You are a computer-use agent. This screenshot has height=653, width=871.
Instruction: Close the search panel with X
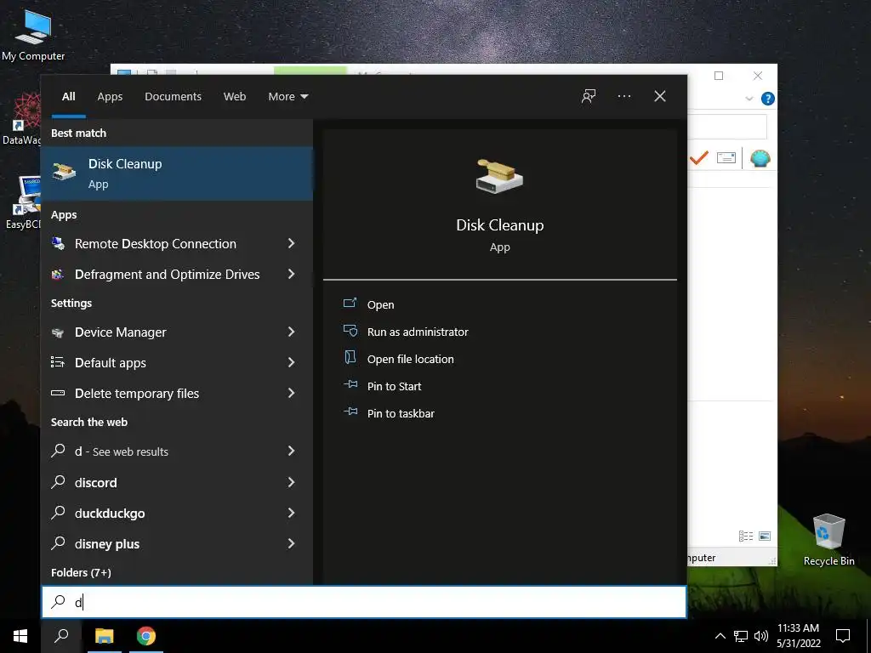660,96
